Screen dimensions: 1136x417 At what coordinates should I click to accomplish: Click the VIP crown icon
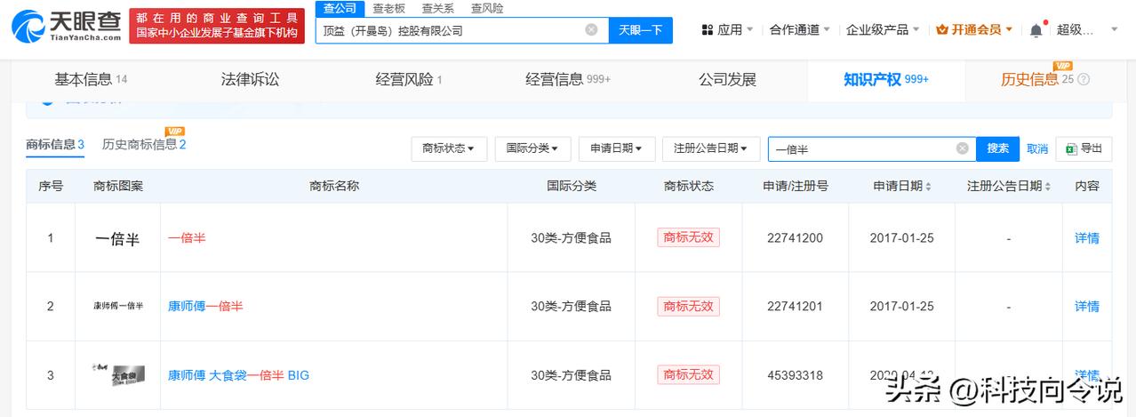click(x=942, y=30)
